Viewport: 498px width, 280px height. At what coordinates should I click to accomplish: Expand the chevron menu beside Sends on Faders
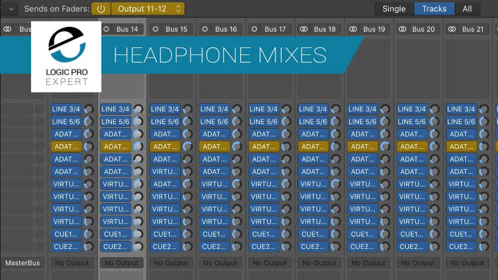[x=11, y=9]
